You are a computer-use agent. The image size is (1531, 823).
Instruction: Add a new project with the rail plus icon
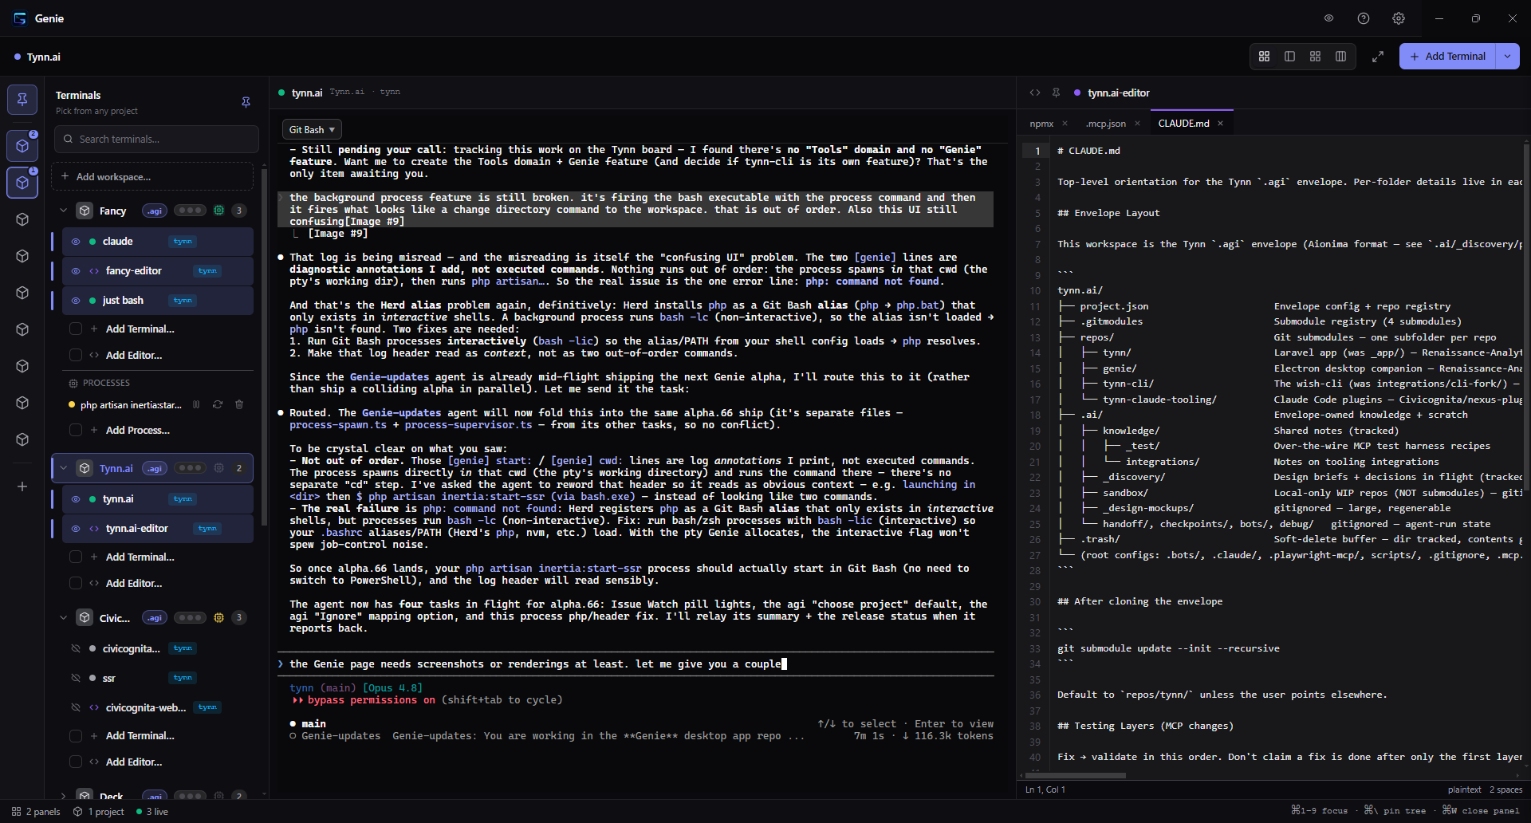coord(22,486)
